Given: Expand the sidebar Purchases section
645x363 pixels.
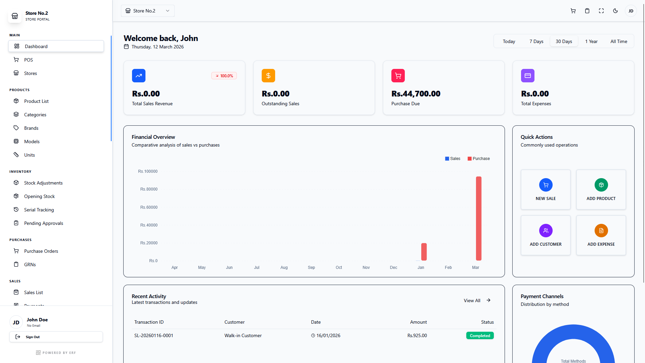Looking at the screenshot, I should click(x=20, y=240).
